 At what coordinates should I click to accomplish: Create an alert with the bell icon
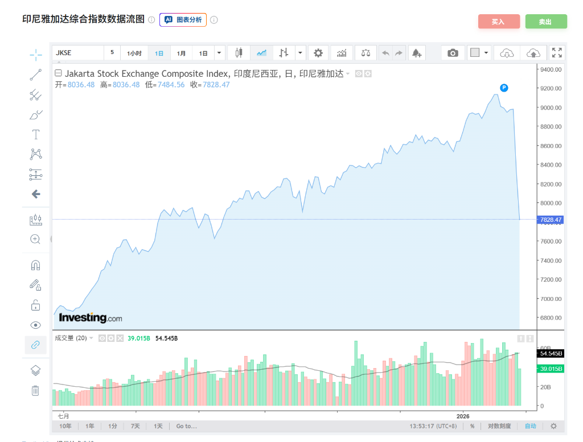pos(417,53)
